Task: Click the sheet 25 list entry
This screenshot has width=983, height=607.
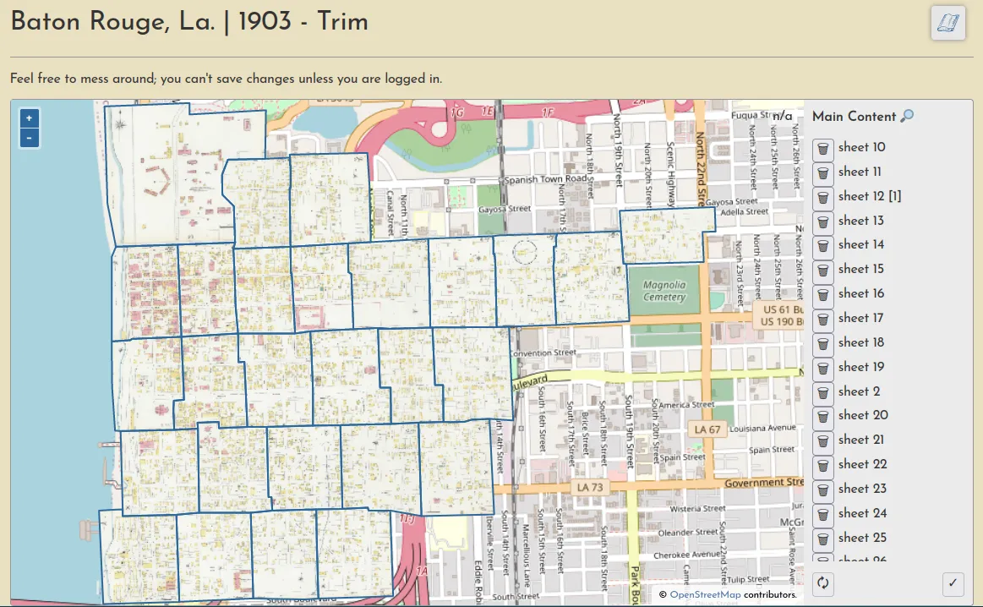Action: [x=862, y=538]
